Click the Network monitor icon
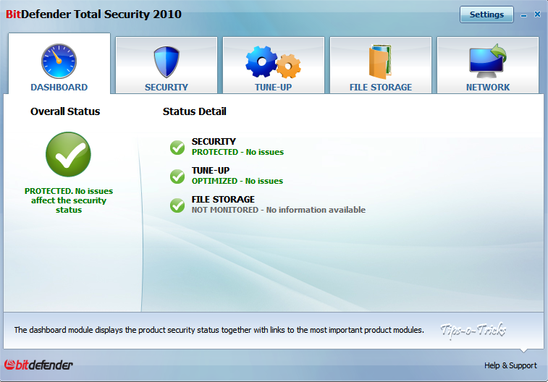The width and height of the screenshot is (548, 382). click(x=487, y=61)
